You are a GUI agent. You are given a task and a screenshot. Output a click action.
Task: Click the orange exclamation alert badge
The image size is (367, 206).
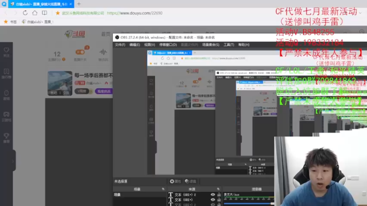tap(87, 48)
